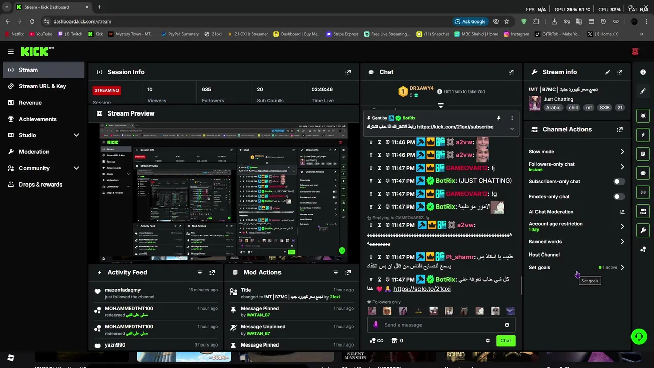654x368 pixels.
Task: Collapse the pinned message chevron
Action: [x=512, y=129]
